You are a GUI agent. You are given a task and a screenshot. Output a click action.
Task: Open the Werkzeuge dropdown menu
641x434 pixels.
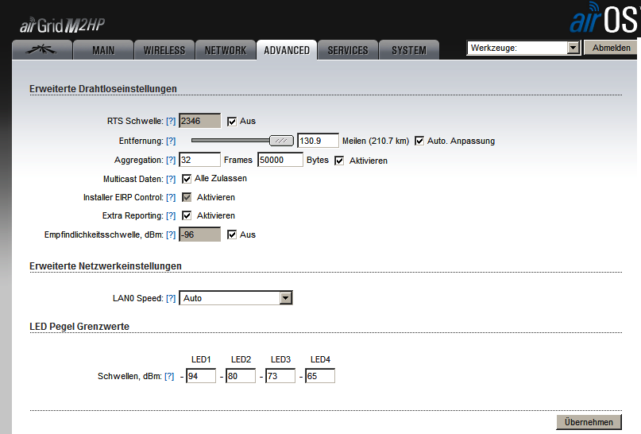pos(523,48)
